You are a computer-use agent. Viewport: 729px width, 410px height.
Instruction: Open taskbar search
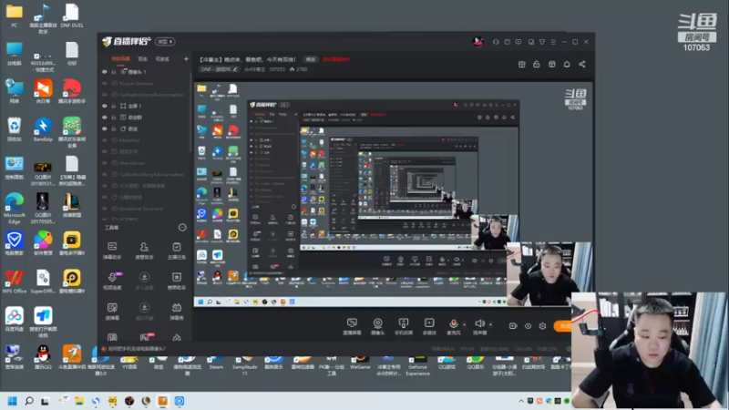point(29,401)
